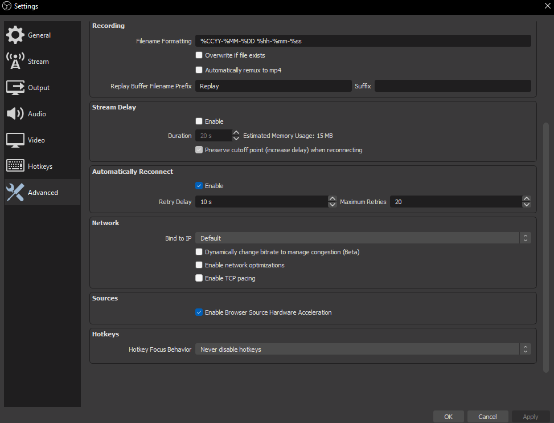Toggle Automatically remux to mp4
This screenshot has height=423, width=554.
coord(199,70)
